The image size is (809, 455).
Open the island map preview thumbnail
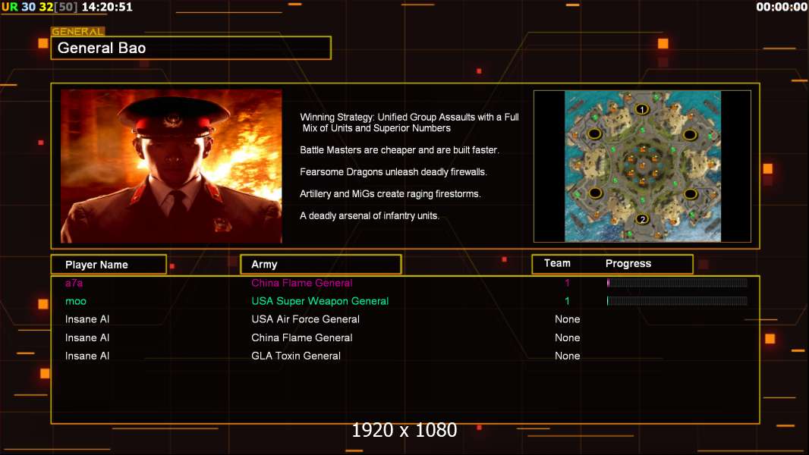click(x=642, y=166)
